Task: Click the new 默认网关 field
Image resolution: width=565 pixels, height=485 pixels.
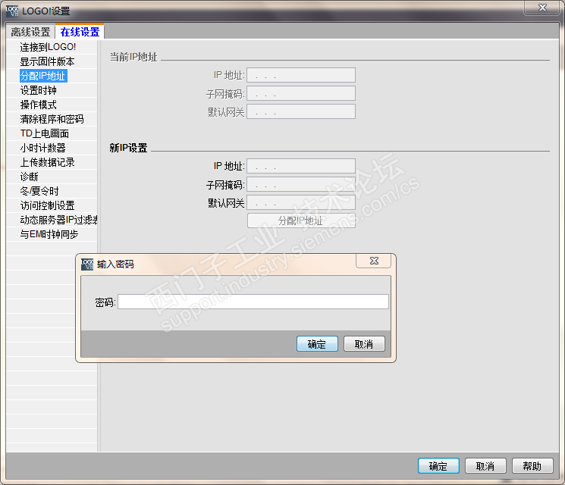Action: coord(301,202)
